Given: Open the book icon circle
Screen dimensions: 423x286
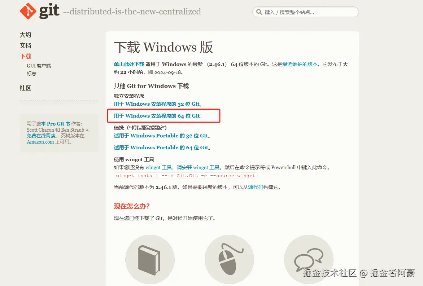Looking at the screenshot, I should click(150, 259).
